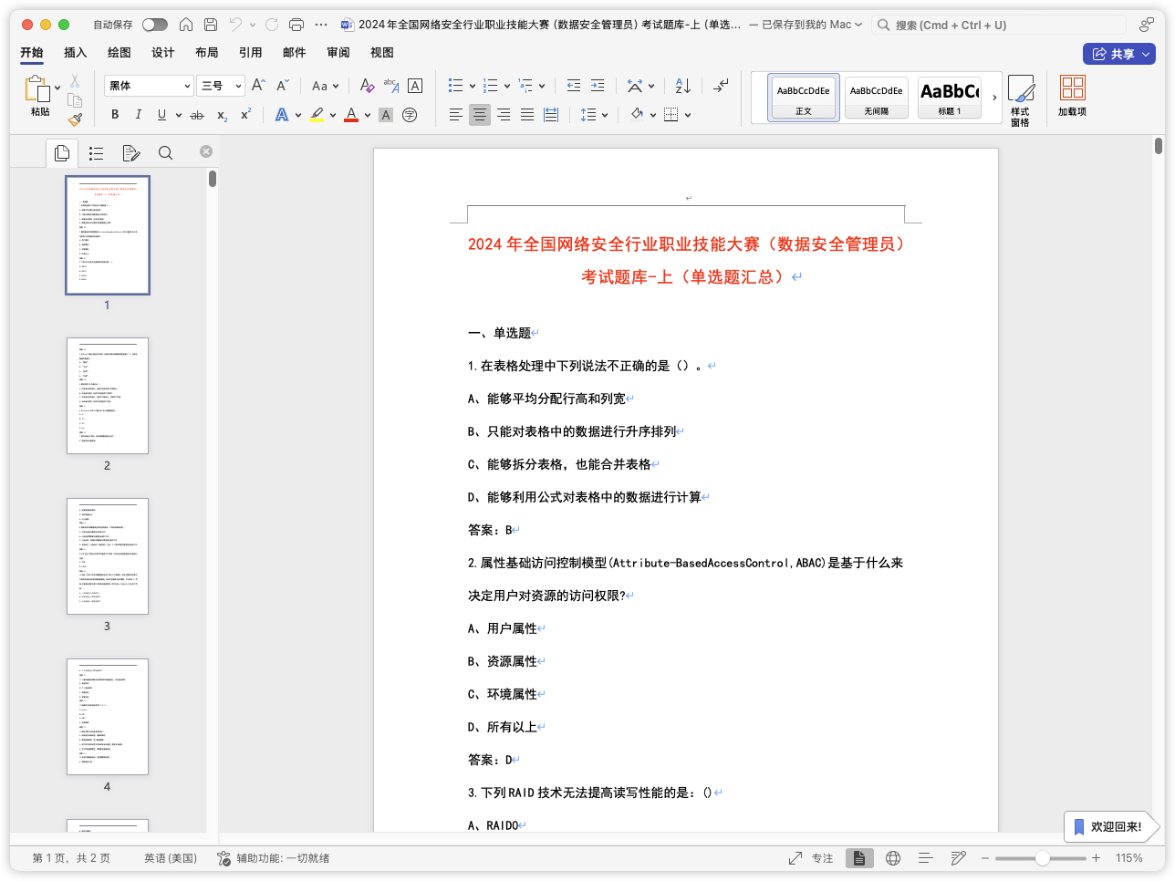Click the Print icon in title bar
Image resolution: width=1175 pixels, height=881 pixels.
click(x=296, y=25)
